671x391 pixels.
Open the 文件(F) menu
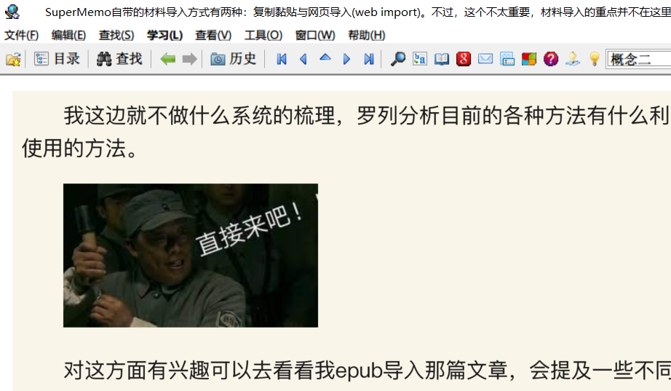tap(21, 35)
